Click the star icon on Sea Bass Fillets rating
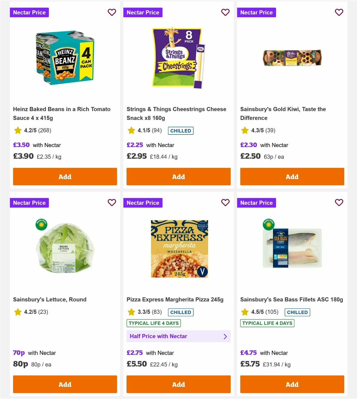357x399 pixels. tap(245, 312)
